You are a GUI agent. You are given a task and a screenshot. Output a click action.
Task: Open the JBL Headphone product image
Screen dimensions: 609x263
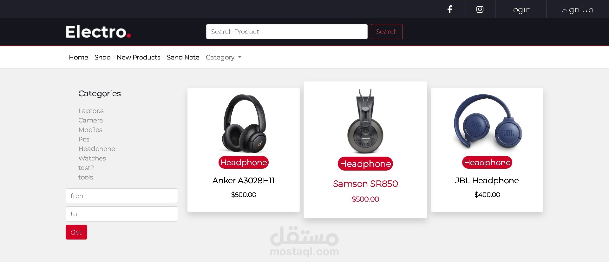487,122
